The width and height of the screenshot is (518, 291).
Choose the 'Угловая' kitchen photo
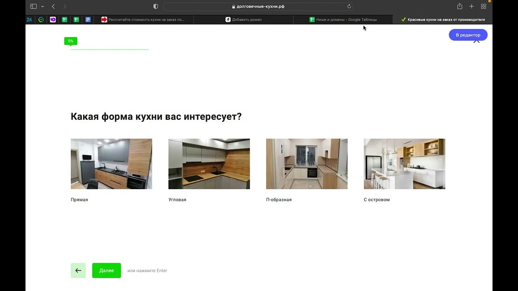coord(209,164)
